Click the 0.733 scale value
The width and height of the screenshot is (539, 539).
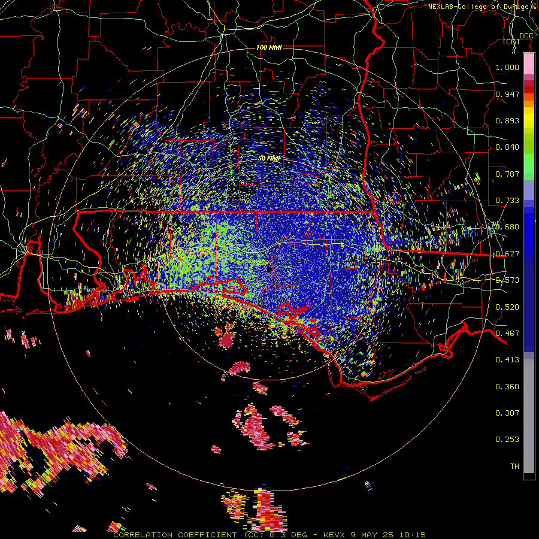(507, 201)
